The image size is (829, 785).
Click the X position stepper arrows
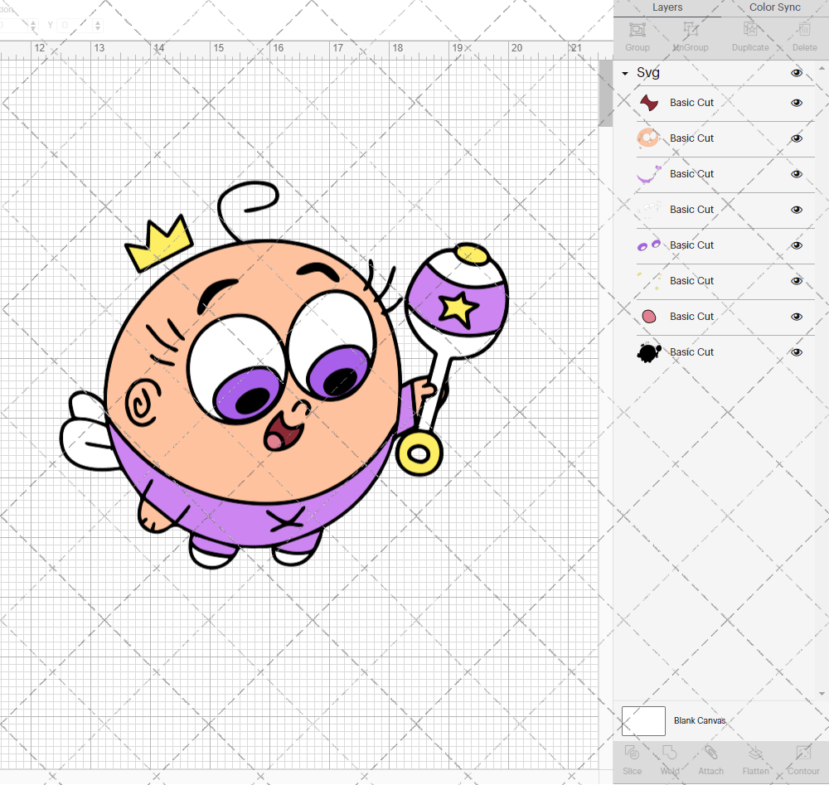(x=33, y=26)
